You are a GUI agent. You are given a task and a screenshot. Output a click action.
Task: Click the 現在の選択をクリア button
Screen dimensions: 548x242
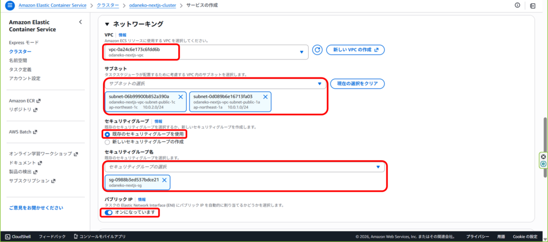click(x=357, y=84)
